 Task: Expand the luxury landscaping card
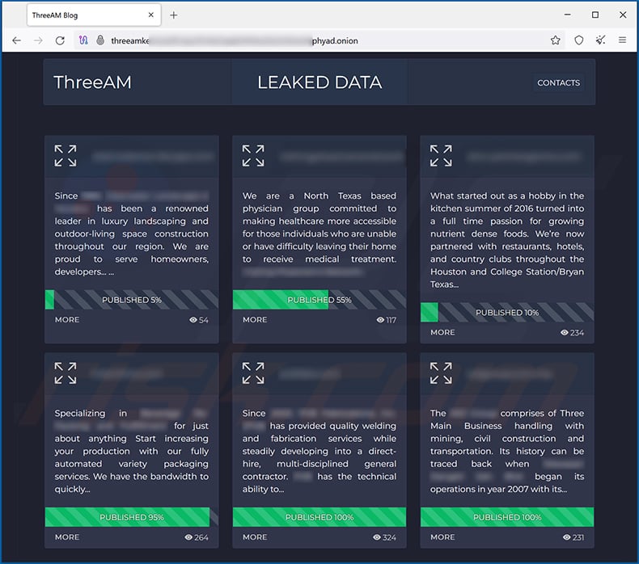66,156
